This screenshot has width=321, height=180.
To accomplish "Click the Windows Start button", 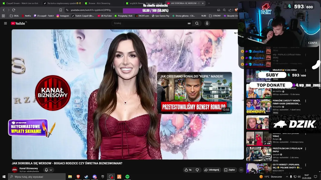I will tap(4, 177).
